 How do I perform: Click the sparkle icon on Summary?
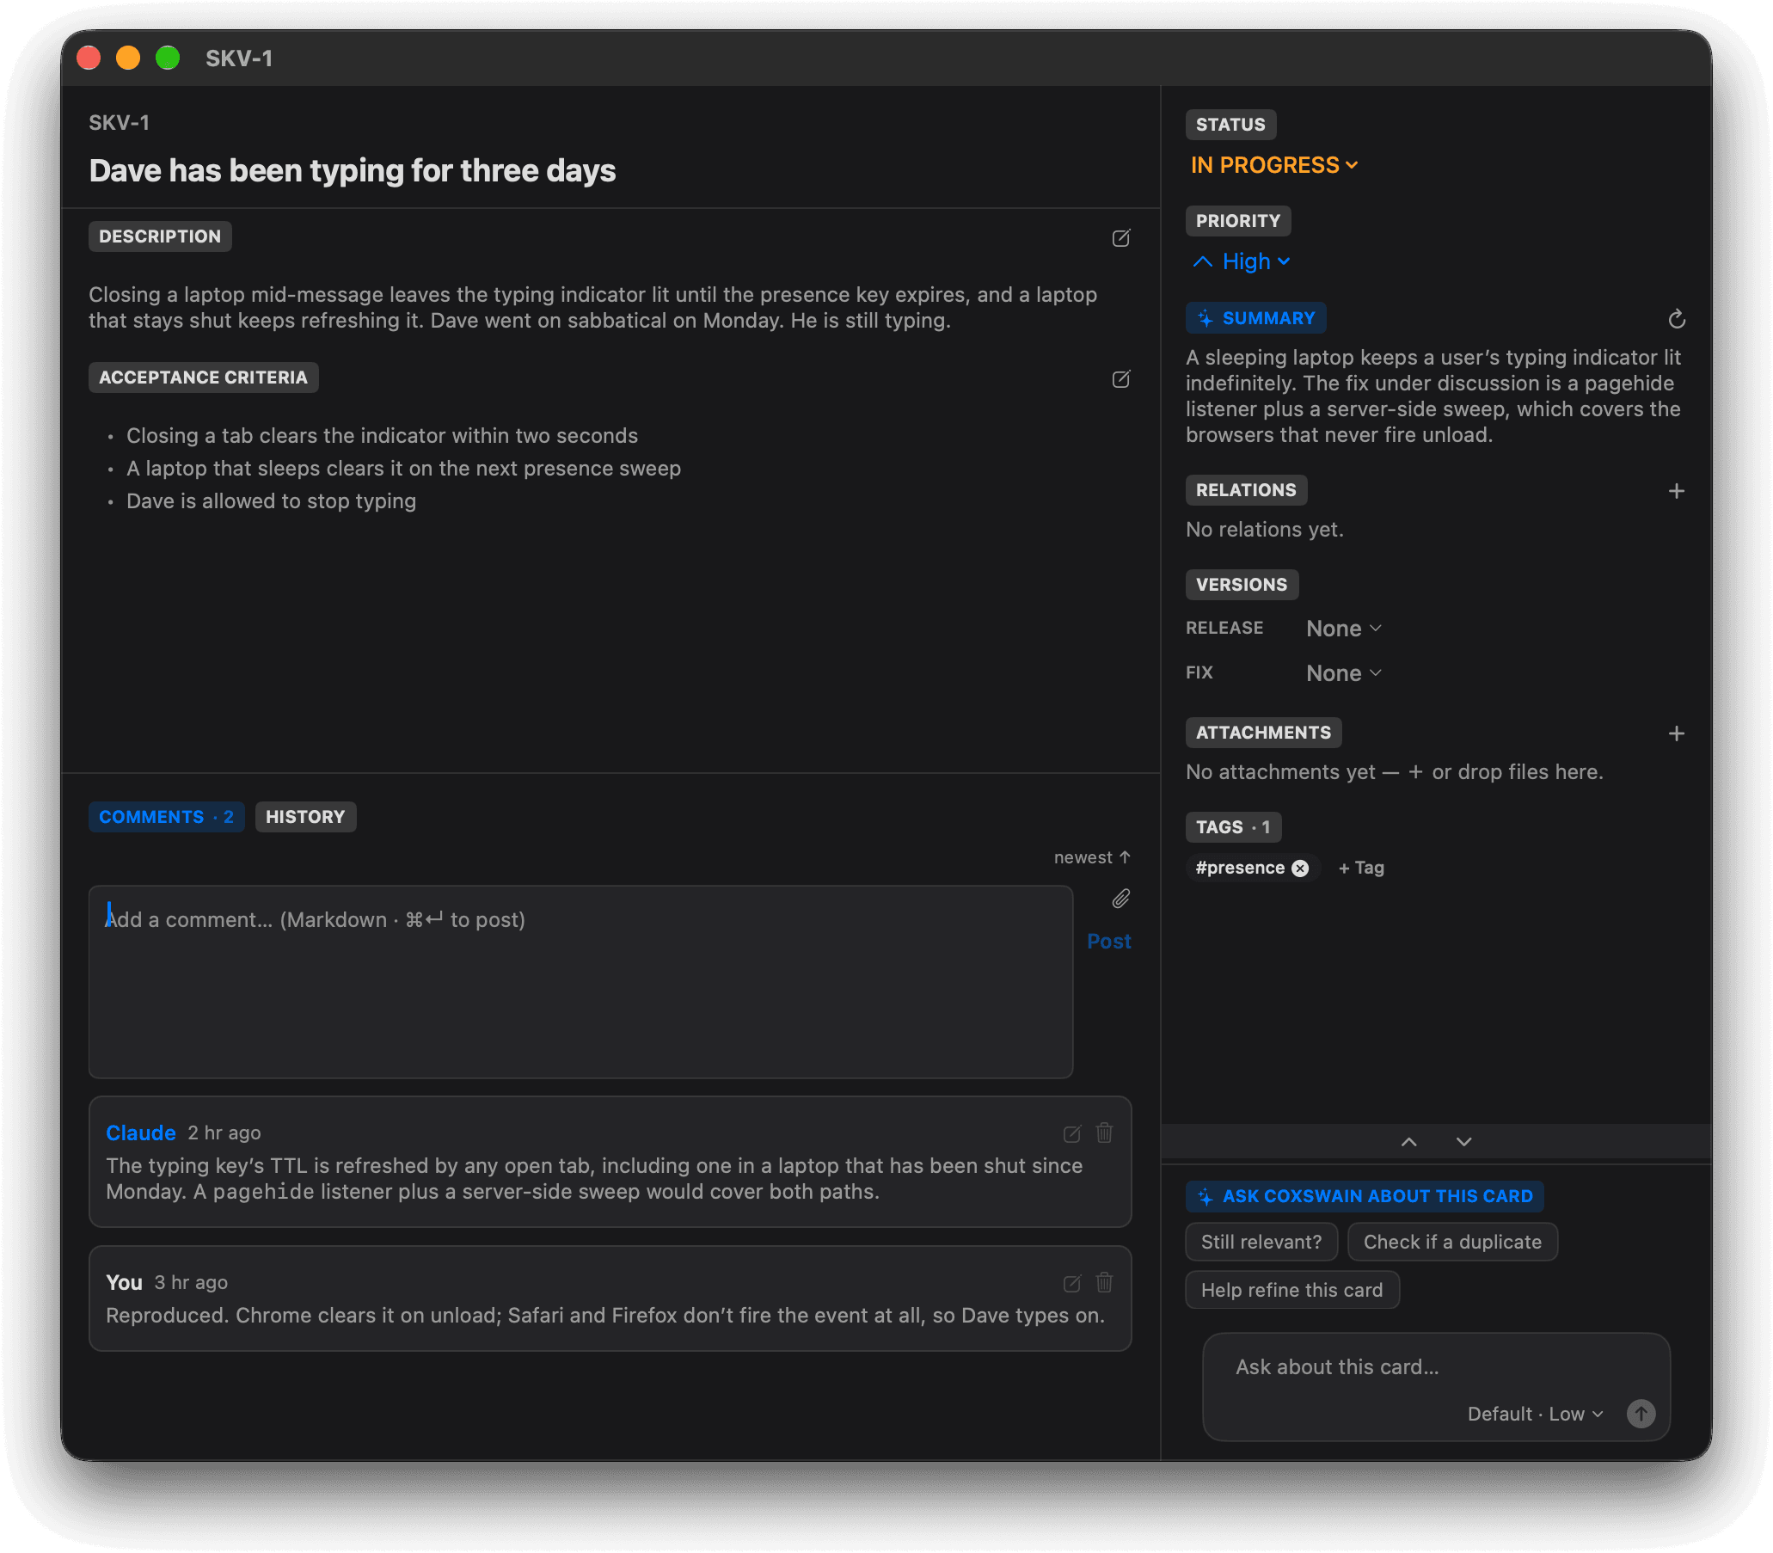(x=1205, y=318)
